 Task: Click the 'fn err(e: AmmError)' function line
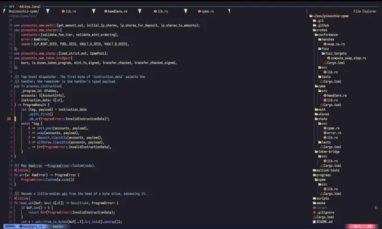pos(47,175)
